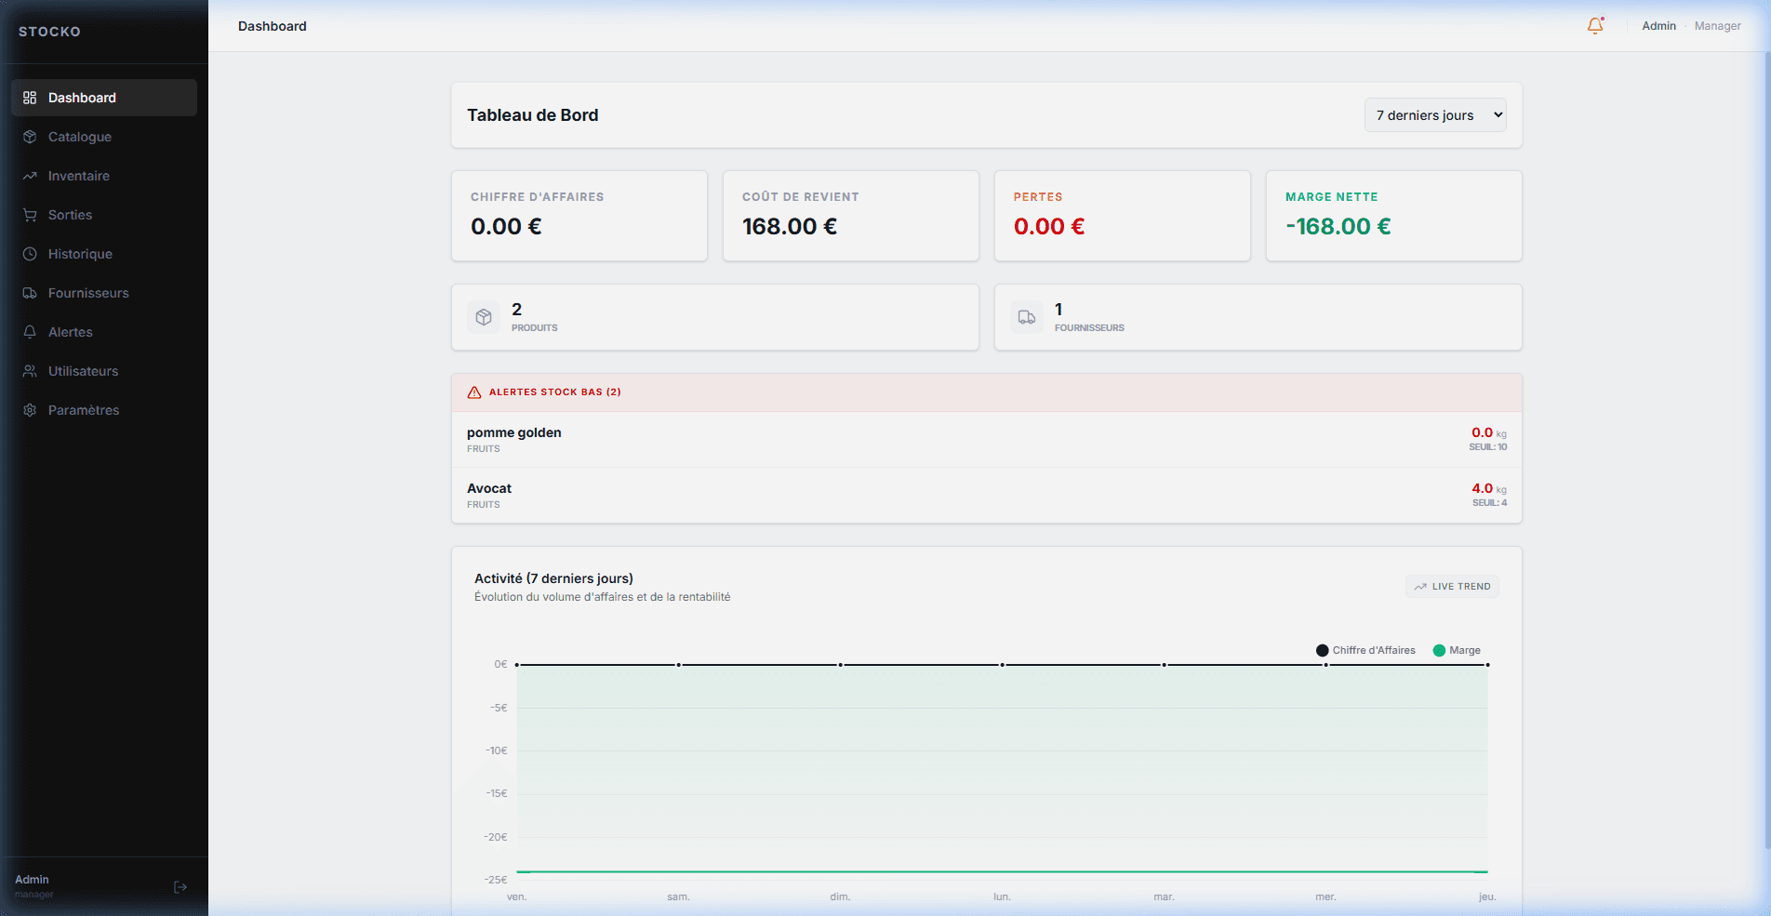This screenshot has width=1771, height=916.
Task: Click the Live Trend arrow icon
Action: [1420, 587]
